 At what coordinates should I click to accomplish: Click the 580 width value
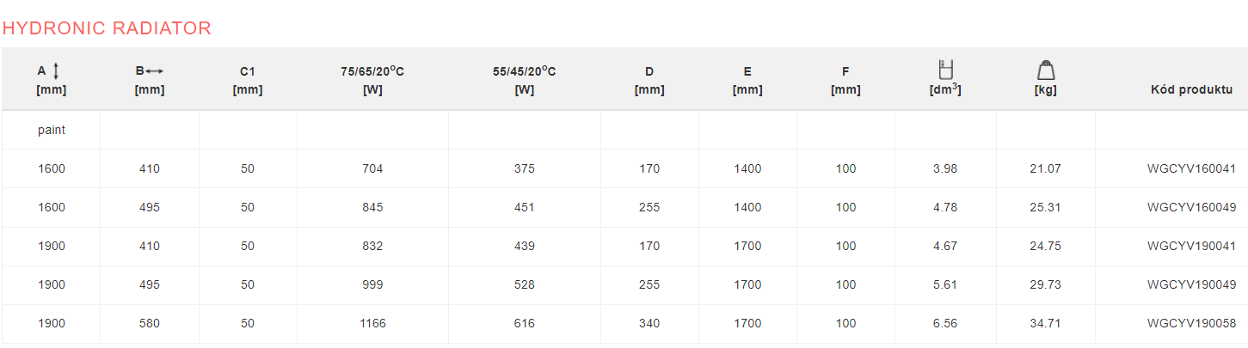(x=150, y=323)
